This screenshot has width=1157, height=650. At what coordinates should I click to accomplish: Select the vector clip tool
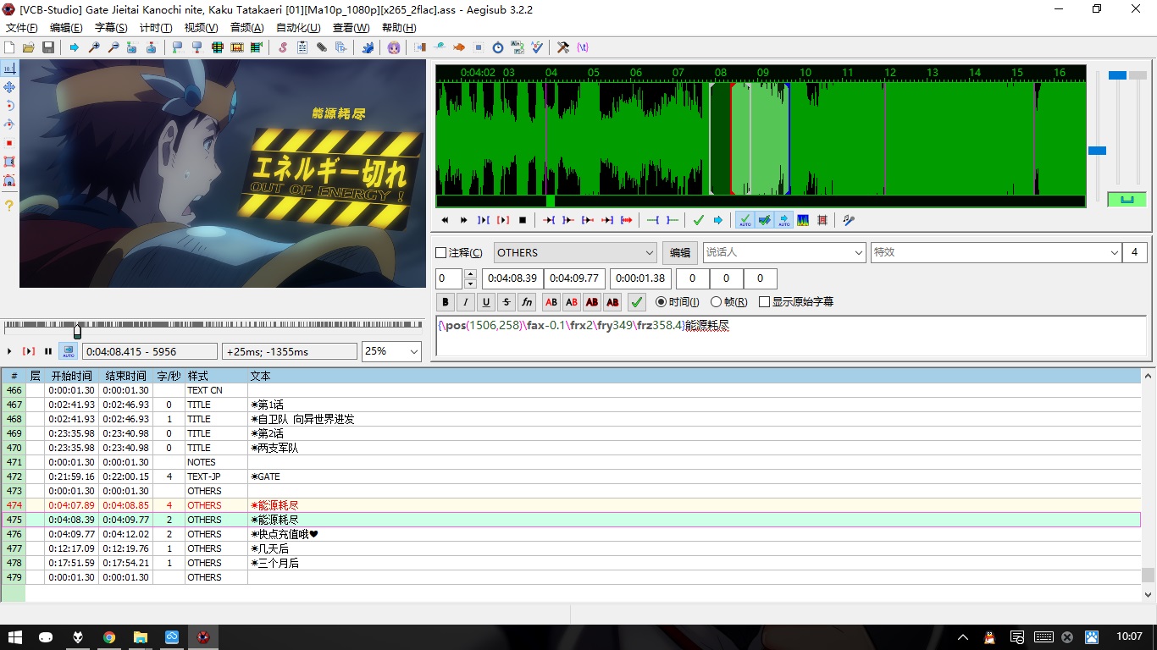tap(9, 180)
